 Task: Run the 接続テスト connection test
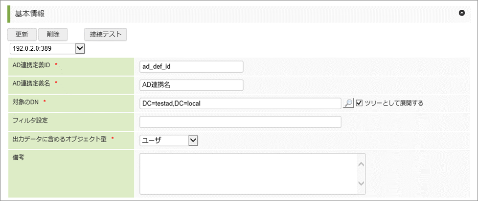[x=106, y=35]
